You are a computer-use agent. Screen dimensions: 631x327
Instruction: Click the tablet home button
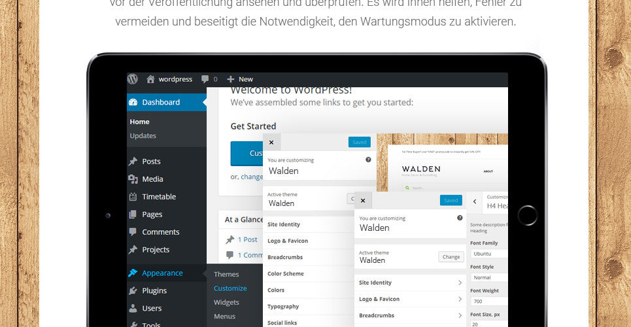click(527, 215)
